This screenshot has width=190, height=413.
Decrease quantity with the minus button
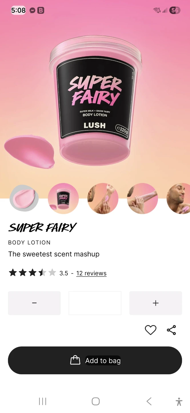point(34,303)
